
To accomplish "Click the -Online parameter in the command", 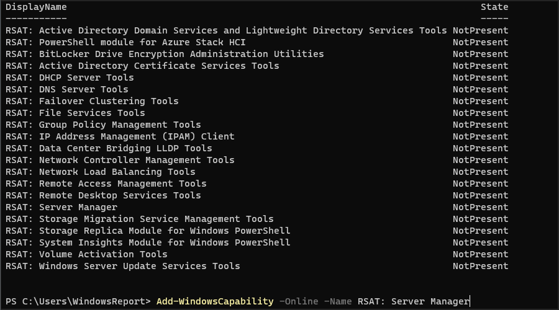I will click(x=299, y=301).
